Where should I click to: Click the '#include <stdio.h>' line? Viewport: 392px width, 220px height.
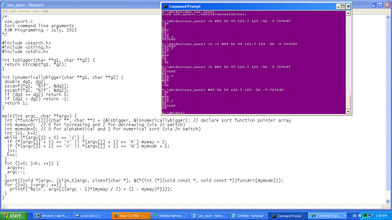click(x=25, y=52)
